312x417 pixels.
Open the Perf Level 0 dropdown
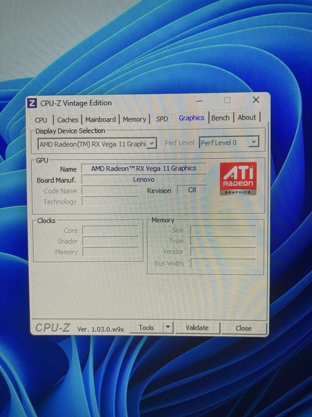[x=229, y=143]
